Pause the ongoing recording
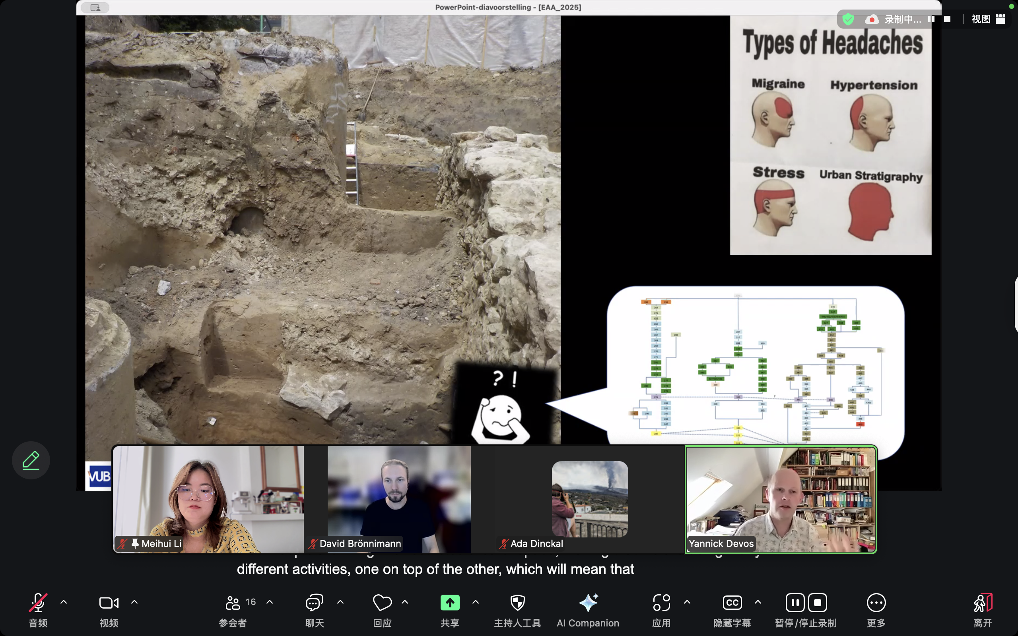This screenshot has width=1018, height=636. click(794, 602)
